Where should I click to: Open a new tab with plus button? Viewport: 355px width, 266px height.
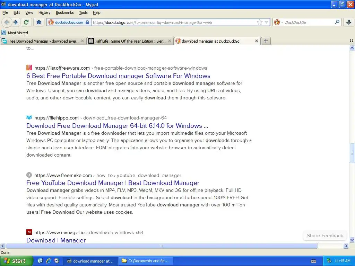pos(266,41)
